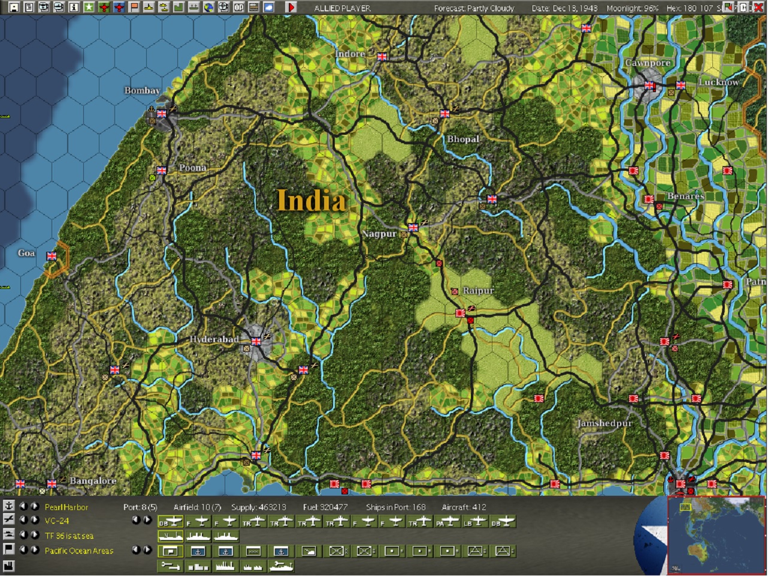768x576 pixels.
Task: Click the globe toolbar icon
Action: click(x=208, y=7)
